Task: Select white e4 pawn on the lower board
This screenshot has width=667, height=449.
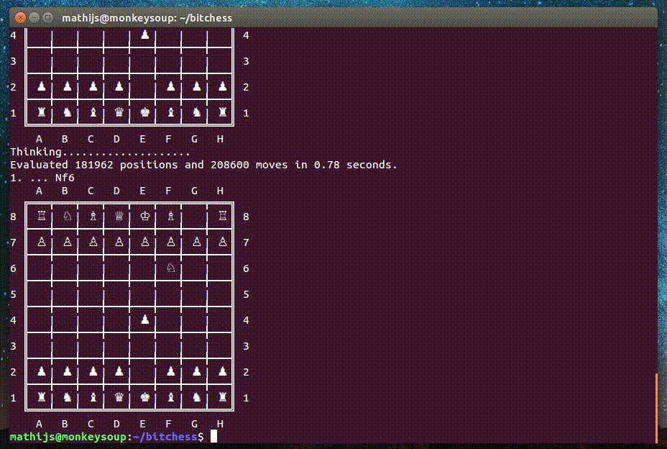Action: [145, 319]
